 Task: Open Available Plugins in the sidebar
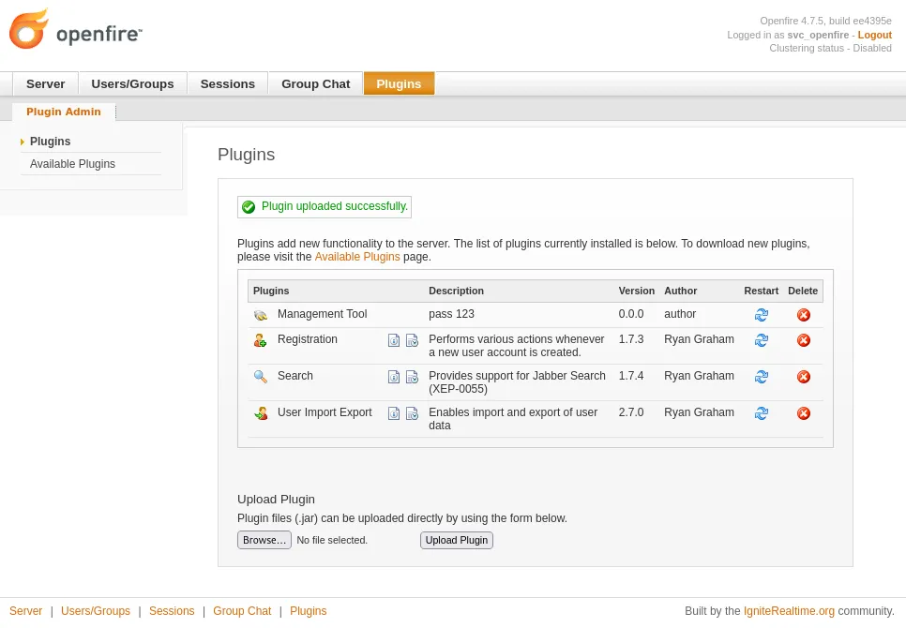73,164
